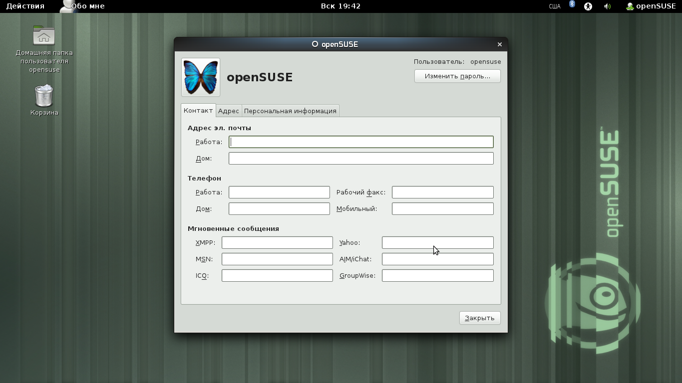Screen dimensions: 682x383
Task: Focus the MSN input field
Action: (x=277, y=259)
